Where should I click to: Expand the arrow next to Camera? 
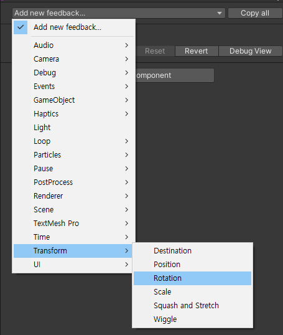[x=127, y=59]
